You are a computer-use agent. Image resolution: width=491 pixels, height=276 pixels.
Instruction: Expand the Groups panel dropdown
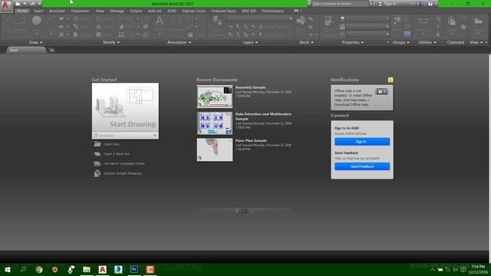click(400, 42)
